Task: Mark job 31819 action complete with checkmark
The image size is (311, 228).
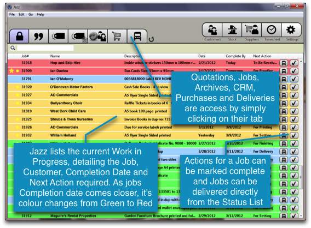Action: (293, 111)
